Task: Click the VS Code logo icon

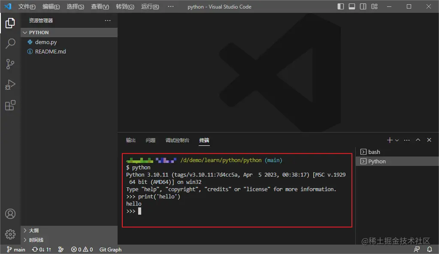Action: 8,6
